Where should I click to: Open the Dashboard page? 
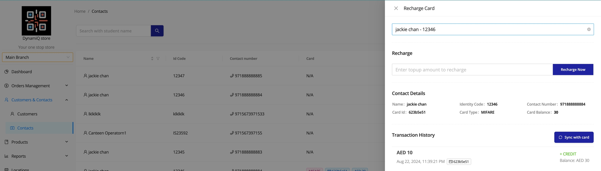(22, 72)
